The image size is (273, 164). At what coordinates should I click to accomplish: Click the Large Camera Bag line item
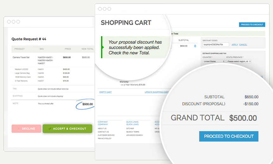pyautogui.click(x=22, y=73)
